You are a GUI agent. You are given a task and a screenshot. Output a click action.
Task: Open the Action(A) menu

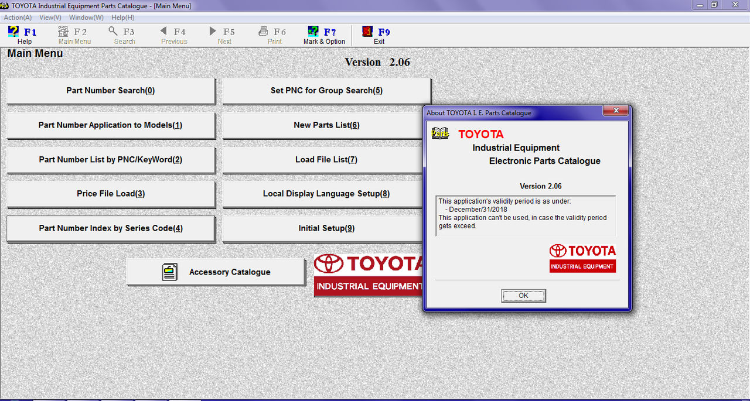click(x=18, y=18)
